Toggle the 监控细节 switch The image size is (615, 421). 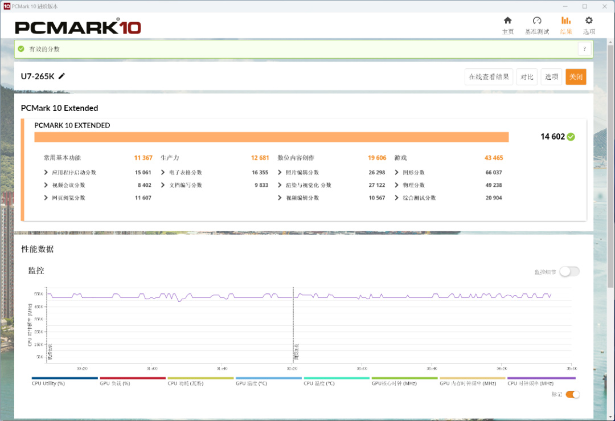point(569,272)
